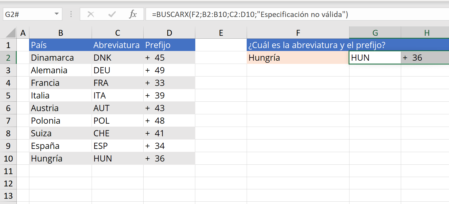
Task: Click the Enter checkmark icon in formula bar
Action: [x=112, y=14]
